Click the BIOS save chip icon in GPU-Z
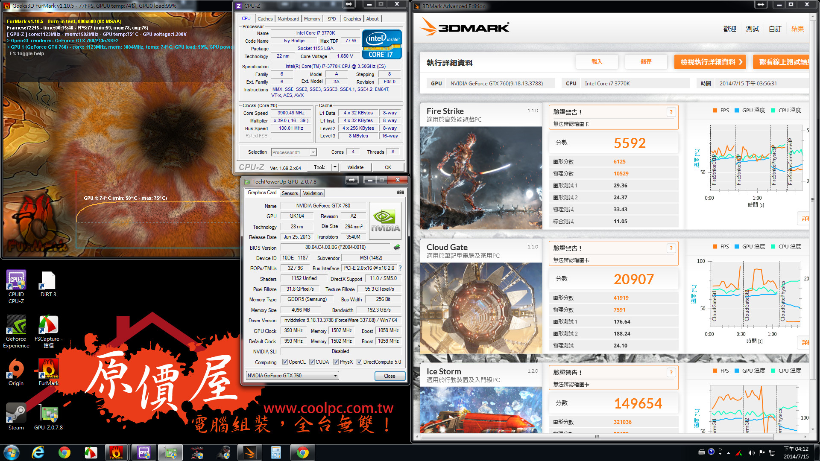This screenshot has height=461, width=820. [397, 247]
